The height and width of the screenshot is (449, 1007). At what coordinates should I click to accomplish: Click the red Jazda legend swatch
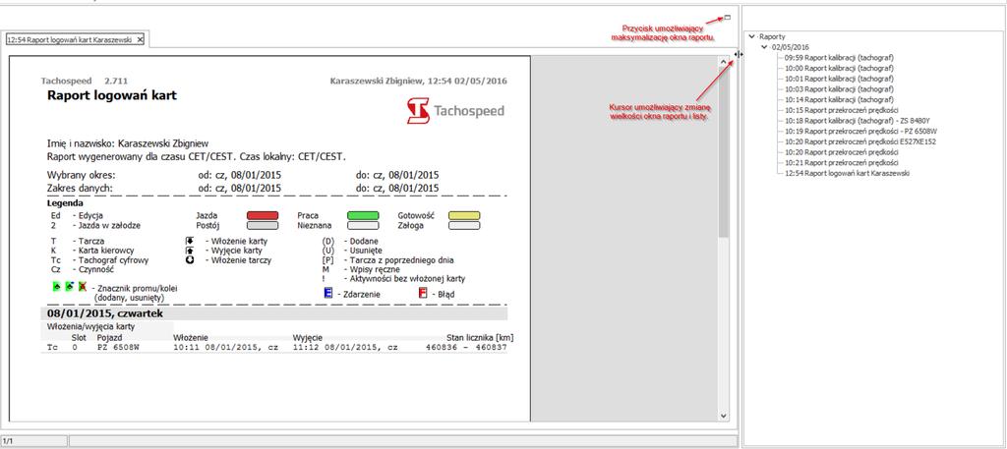click(263, 216)
